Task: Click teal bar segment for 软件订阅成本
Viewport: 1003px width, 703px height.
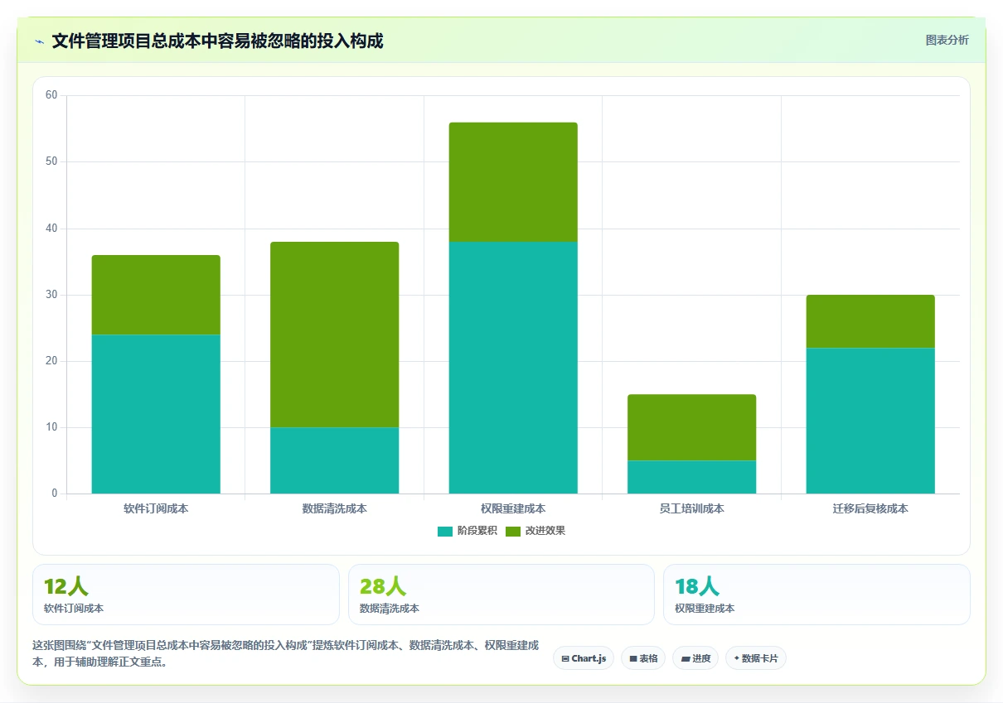Action: [x=156, y=414]
